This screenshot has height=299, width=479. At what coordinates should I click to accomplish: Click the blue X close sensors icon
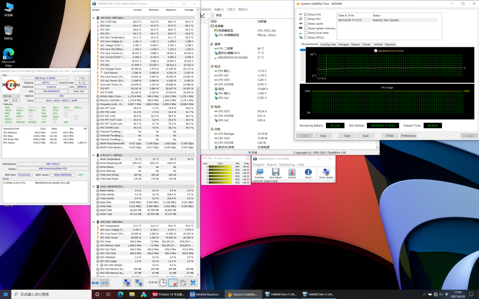pos(193,282)
